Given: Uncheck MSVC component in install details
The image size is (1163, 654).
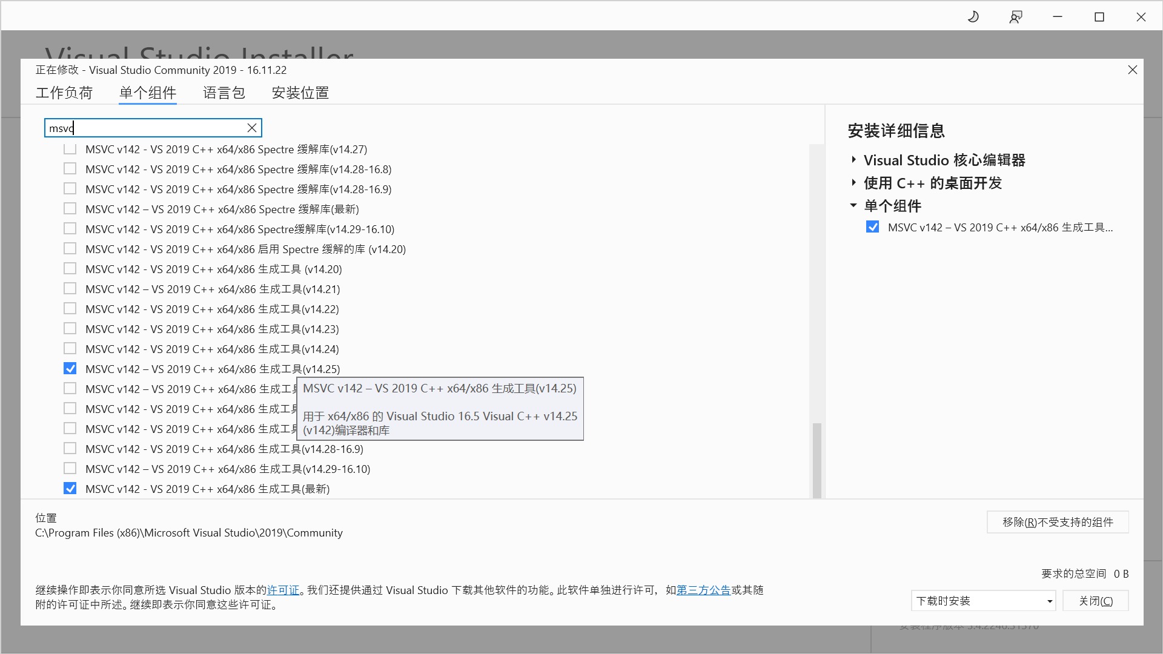Looking at the screenshot, I should (872, 227).
